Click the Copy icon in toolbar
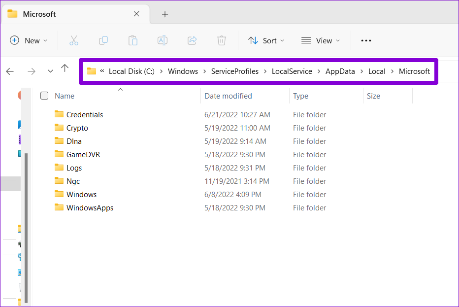This screenshot has width=459, height=307. pos(103,40)
